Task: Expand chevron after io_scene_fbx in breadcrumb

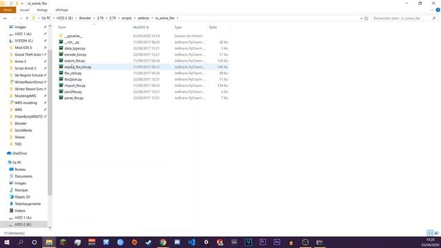Action: point(178,19)
